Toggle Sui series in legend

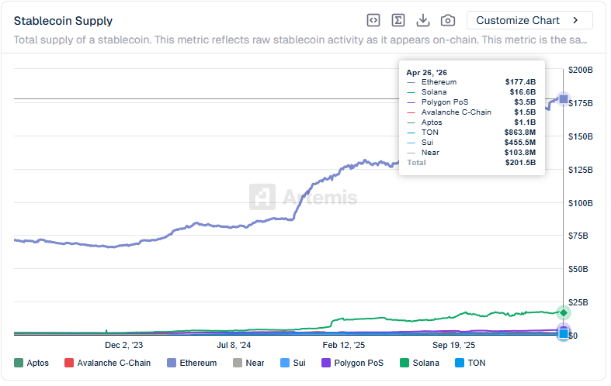[x=293, y=363]
